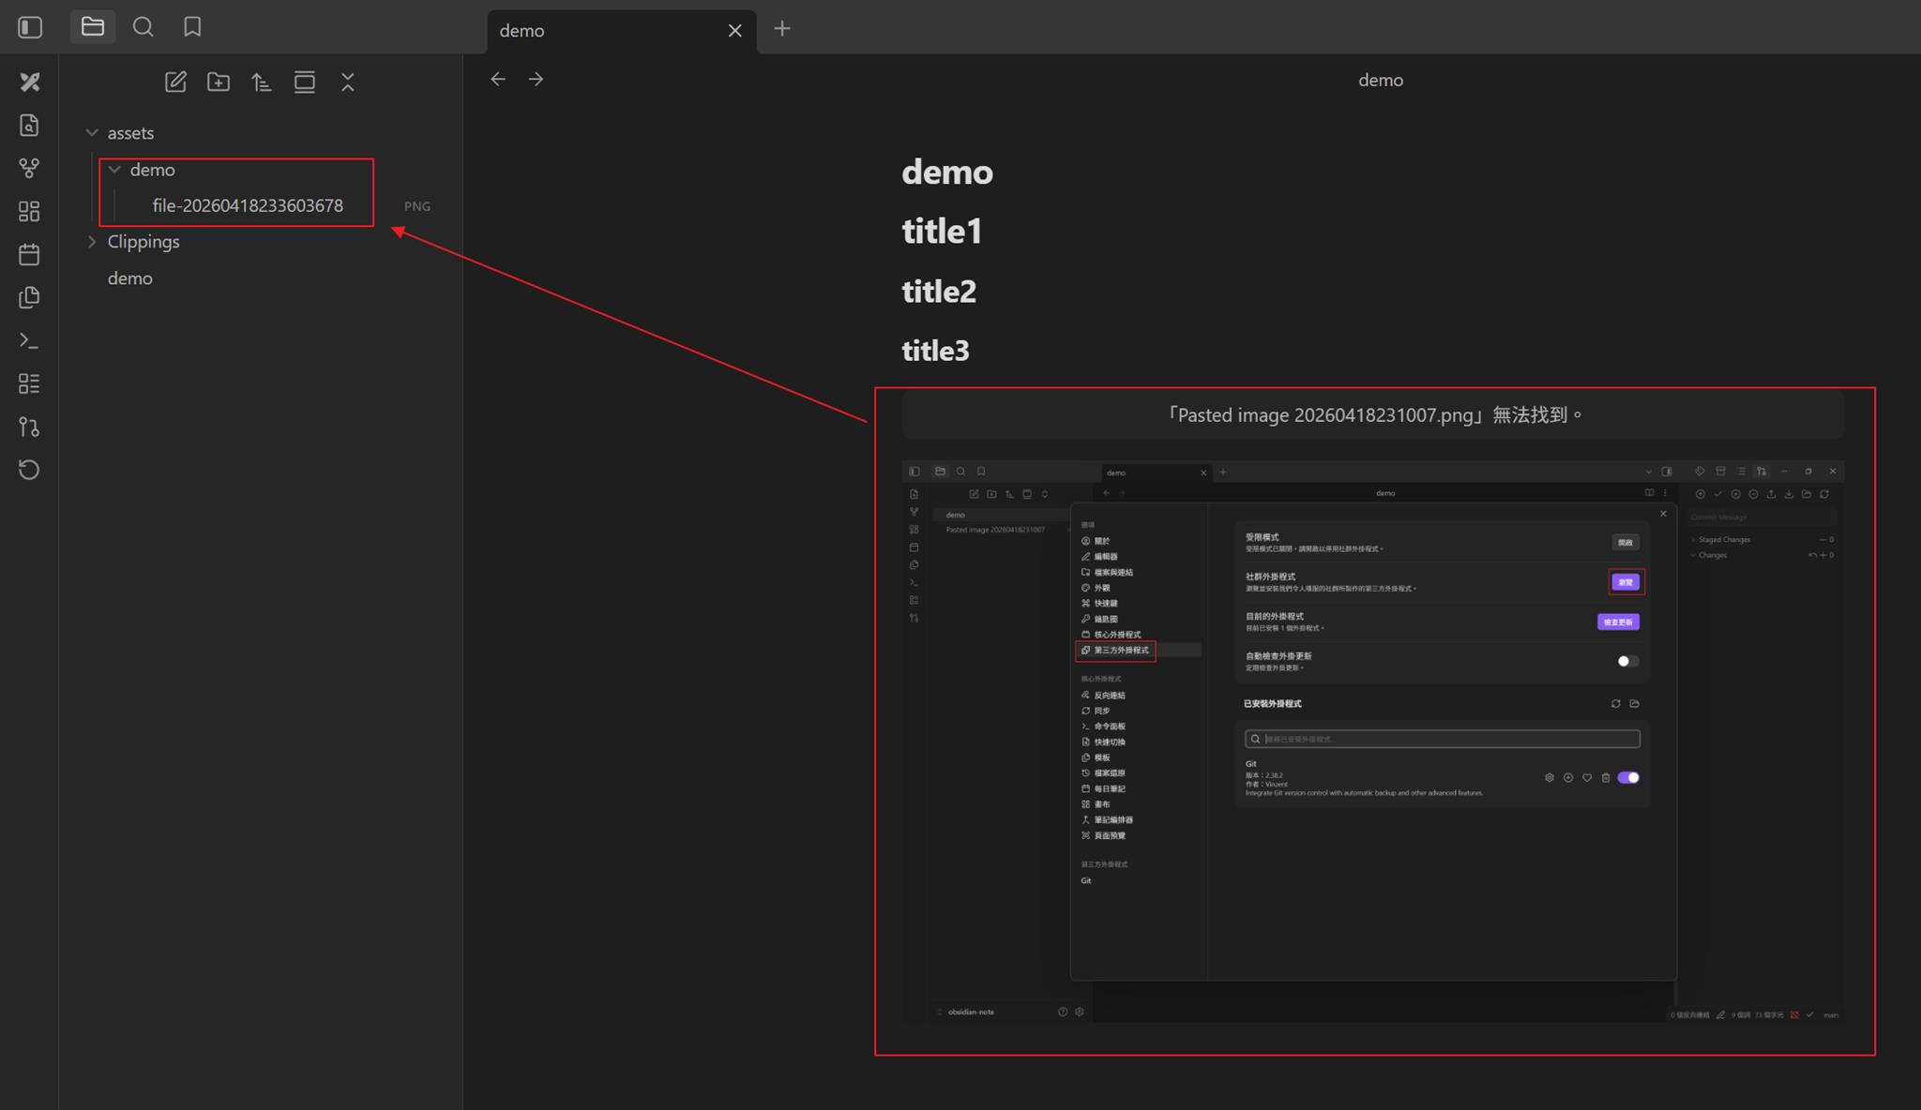Open the search panel icon
1921x1110 pixels.
[143, 27]
